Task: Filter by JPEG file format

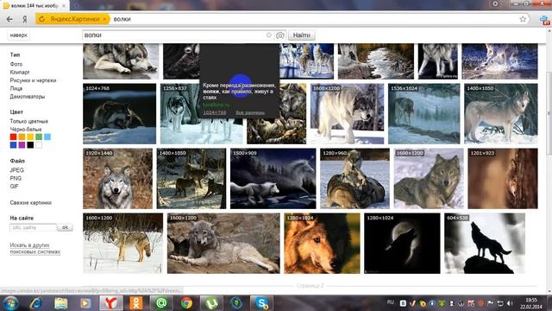Action: [17, 170]
